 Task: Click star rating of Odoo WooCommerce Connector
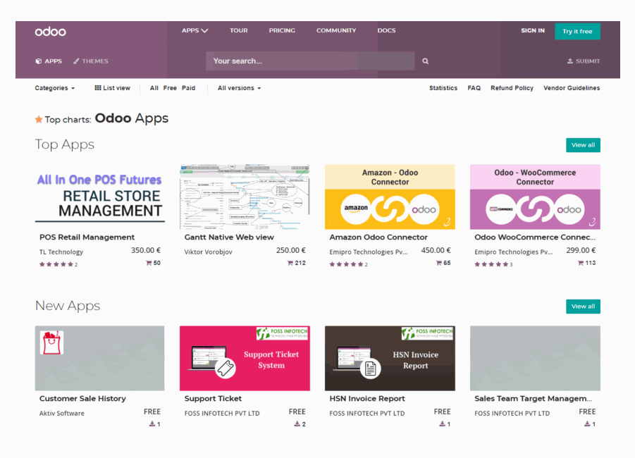tap(491, 264)
